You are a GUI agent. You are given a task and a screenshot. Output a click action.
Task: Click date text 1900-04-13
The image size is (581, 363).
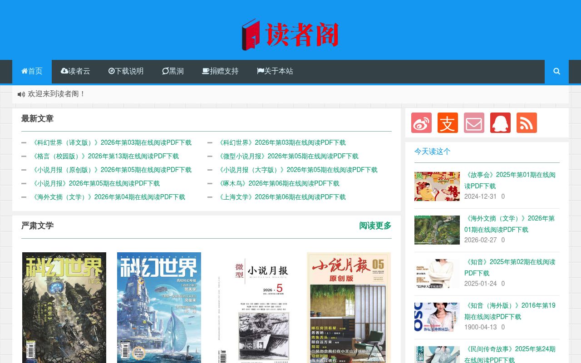pos(480,327)
